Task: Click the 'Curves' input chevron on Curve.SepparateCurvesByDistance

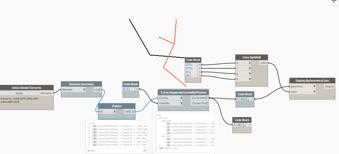Action: [x=181, y=98]
